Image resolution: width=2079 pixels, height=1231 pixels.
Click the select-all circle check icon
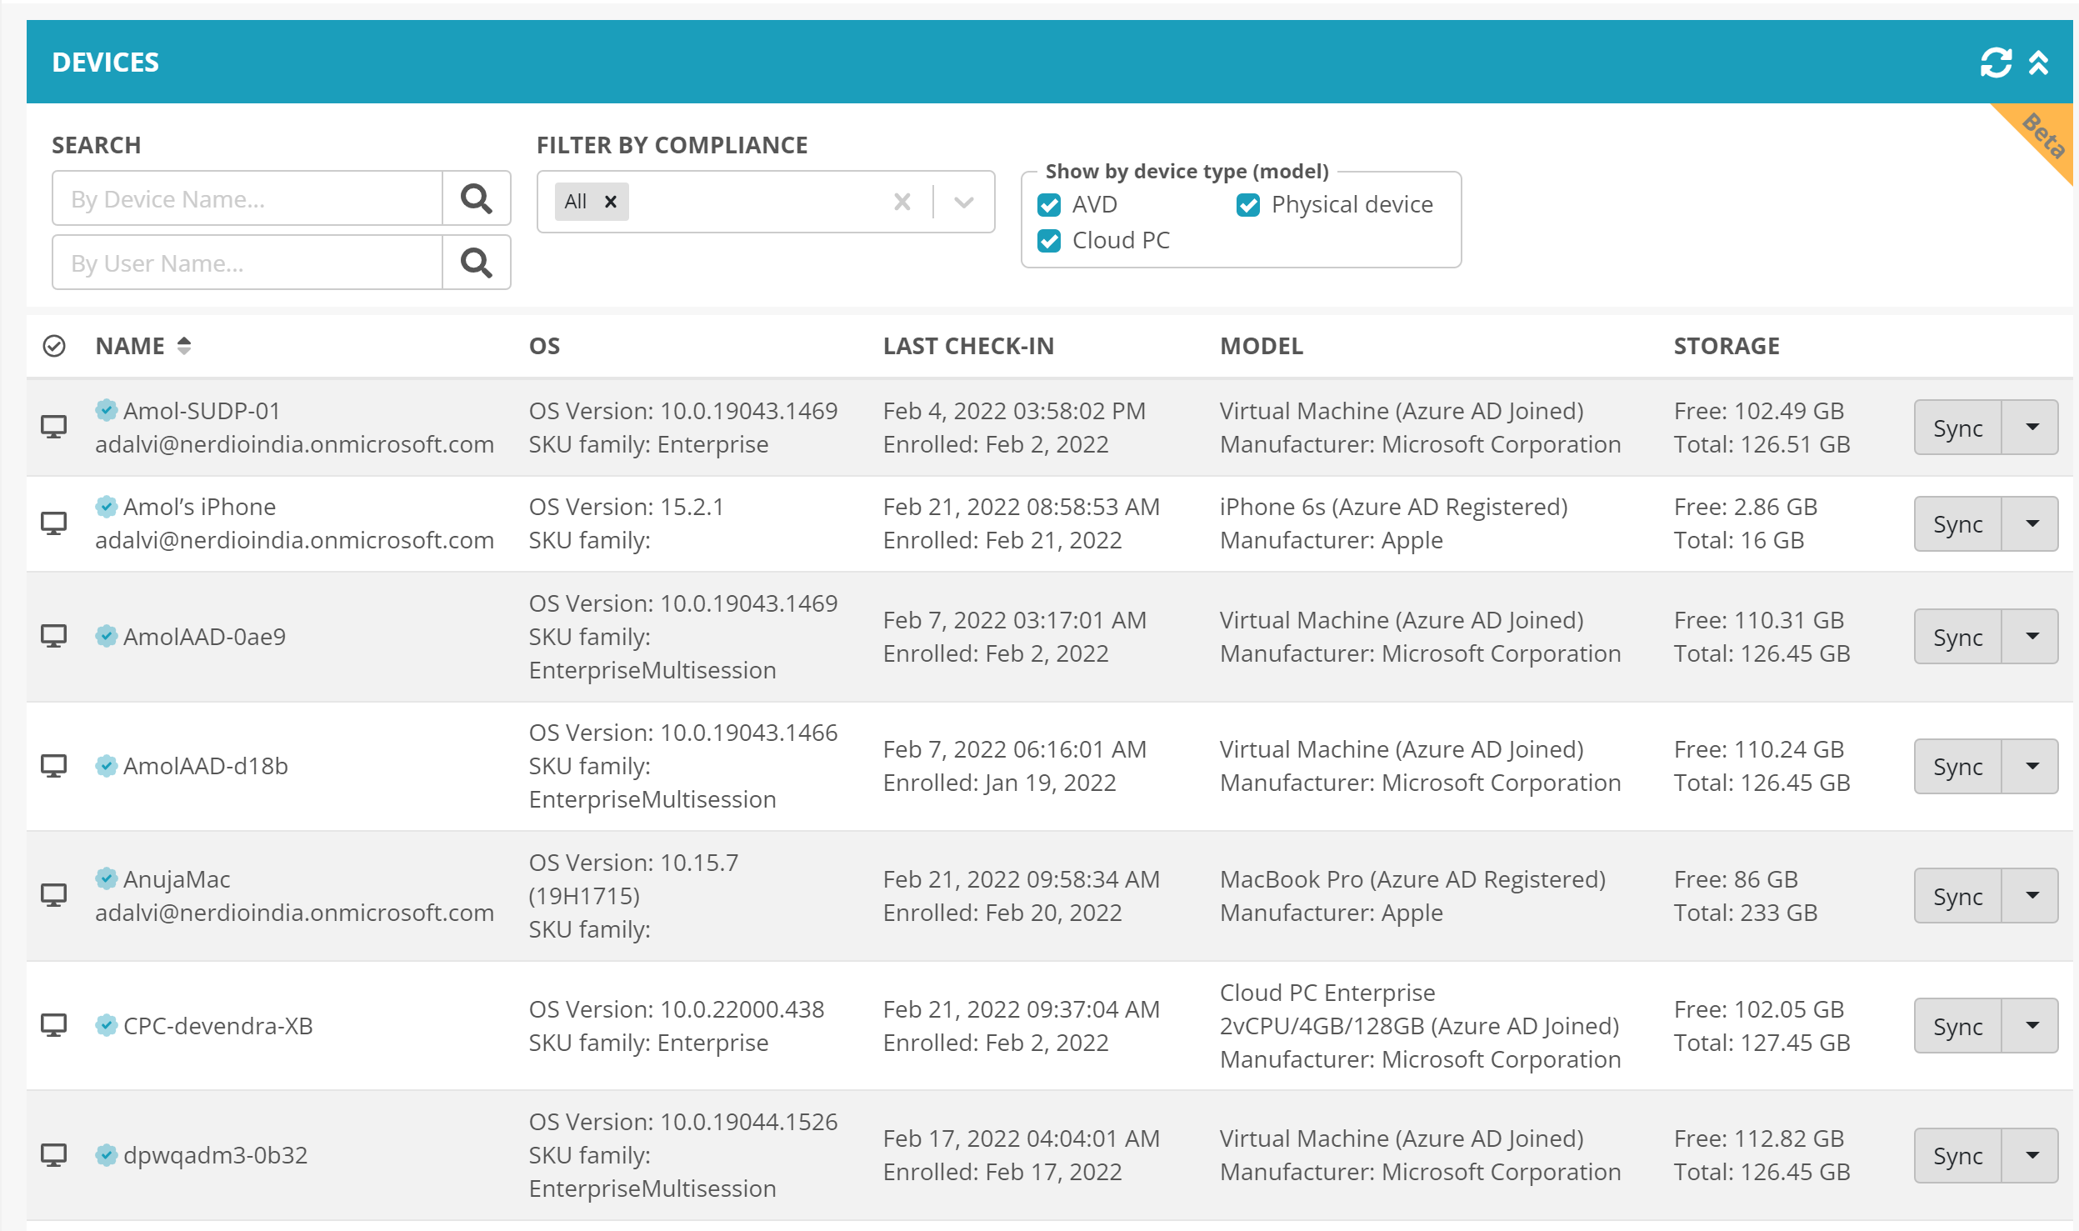(x=54, y=346)
